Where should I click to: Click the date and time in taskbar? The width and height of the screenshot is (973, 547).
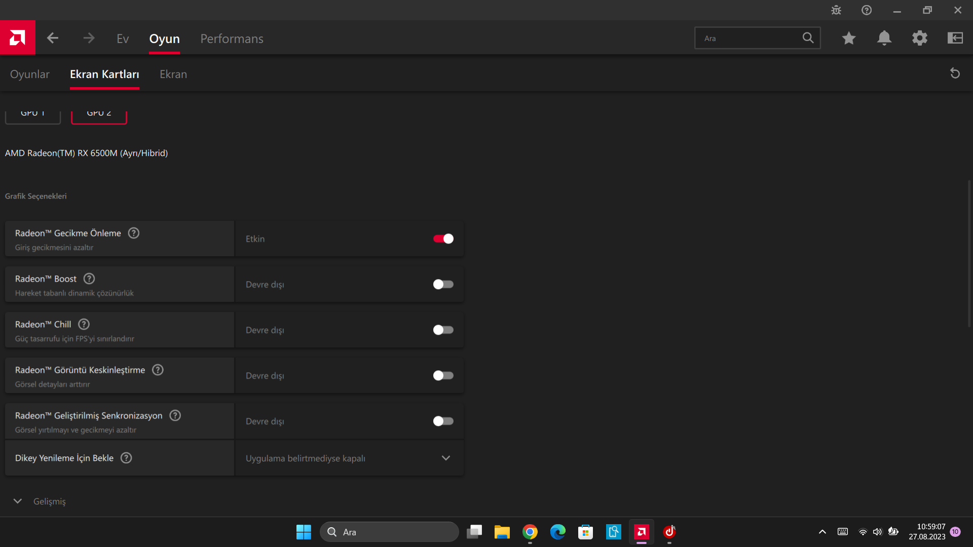coord(927,532)
